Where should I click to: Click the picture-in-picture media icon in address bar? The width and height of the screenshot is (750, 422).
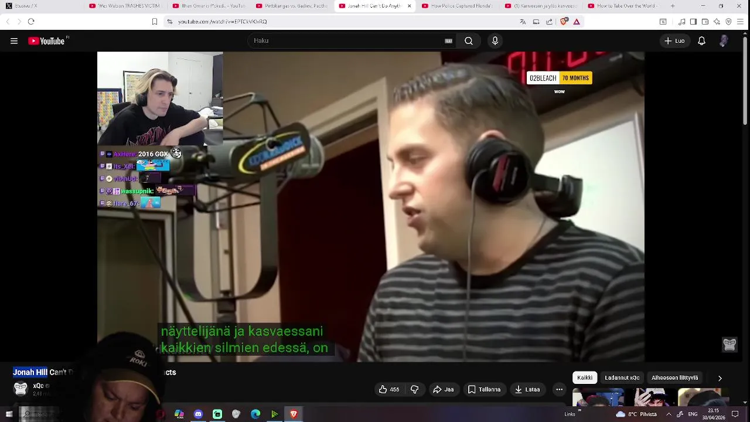click(536, 22)
